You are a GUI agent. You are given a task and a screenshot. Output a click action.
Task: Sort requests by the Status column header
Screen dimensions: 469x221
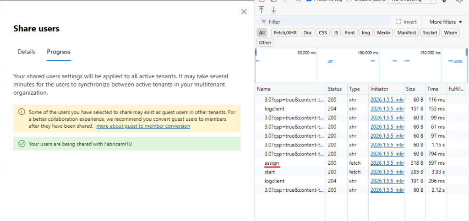click(x=334, y=89)
